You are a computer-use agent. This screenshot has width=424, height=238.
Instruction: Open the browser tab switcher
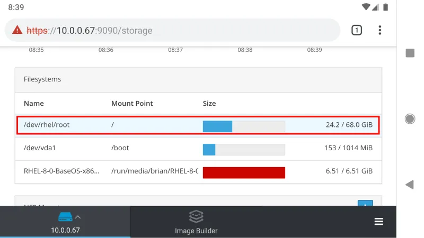point(357,30)
